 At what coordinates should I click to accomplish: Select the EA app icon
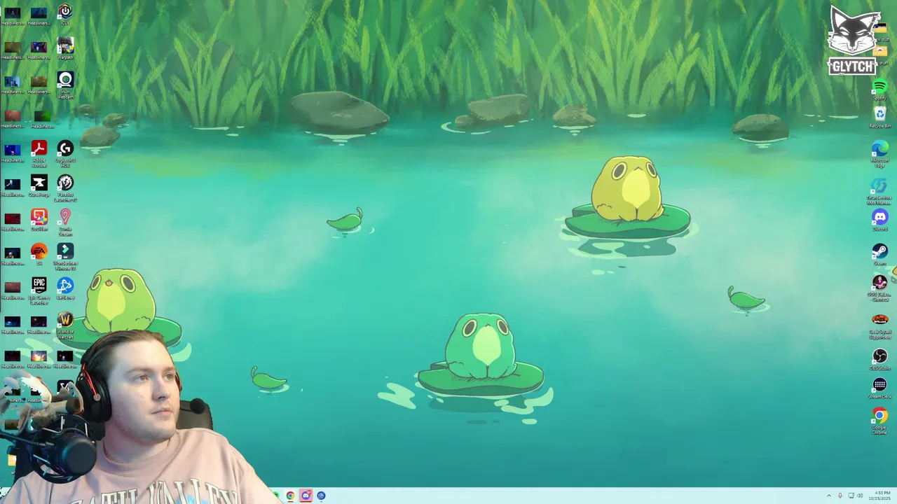pos(39,254)
